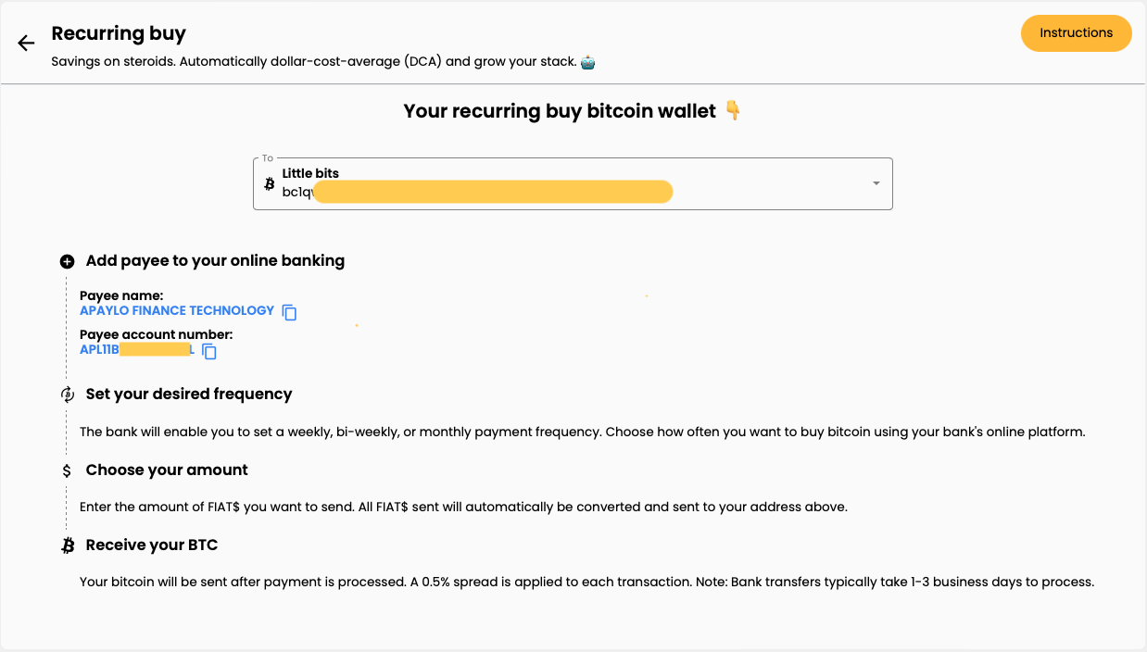This screenshot has width=1147, height=652.
Task: Click the robot emoji in the subtitle
Action: [x=587, y=62]
